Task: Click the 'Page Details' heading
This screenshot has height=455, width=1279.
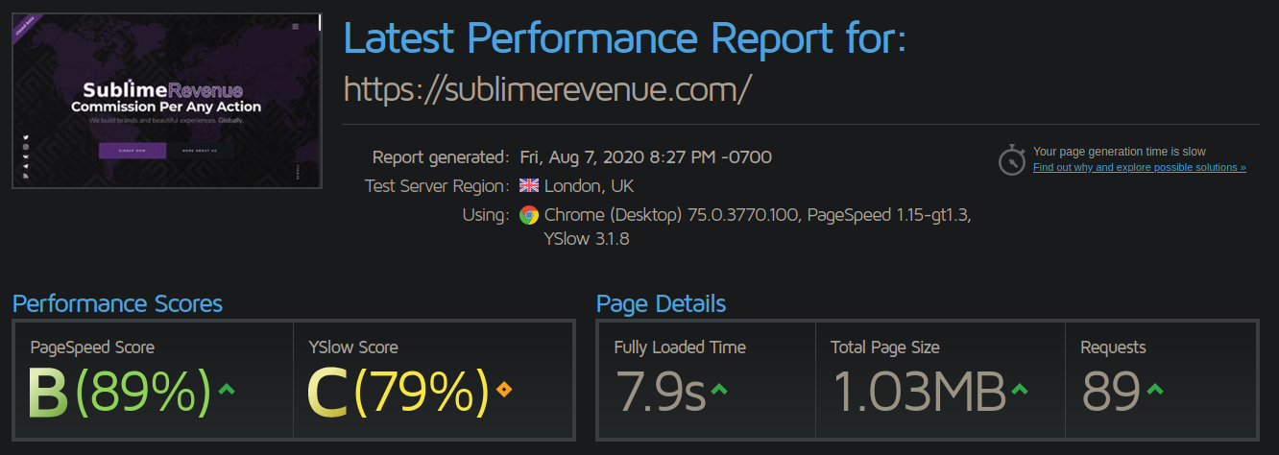Action: 661,304
